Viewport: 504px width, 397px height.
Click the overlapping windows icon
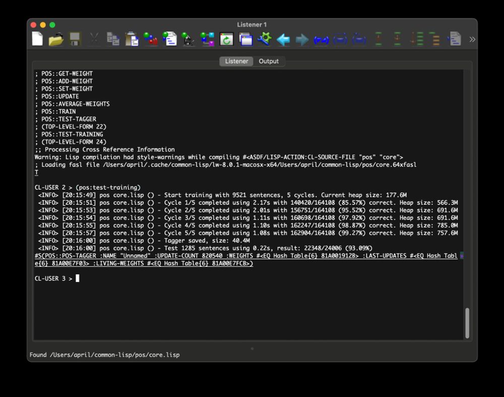[x=246, y=39]
